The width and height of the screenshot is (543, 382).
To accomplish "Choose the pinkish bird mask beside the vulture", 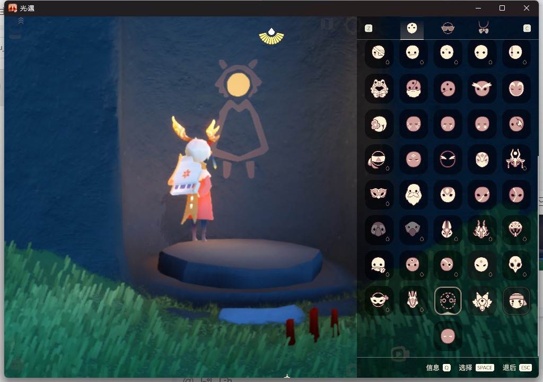I will point(379,230).
